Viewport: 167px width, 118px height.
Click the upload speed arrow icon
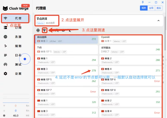point(4,106)
